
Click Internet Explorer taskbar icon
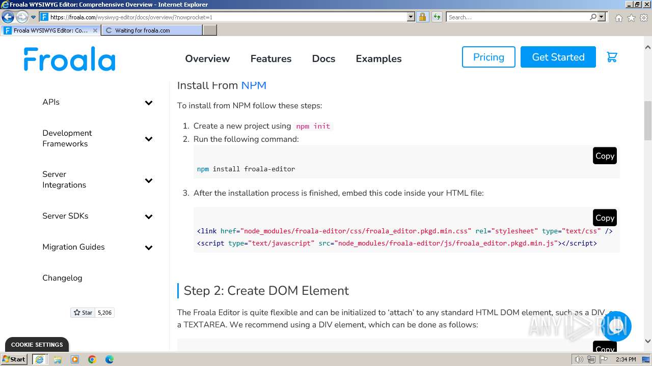[x=39, y=359]
